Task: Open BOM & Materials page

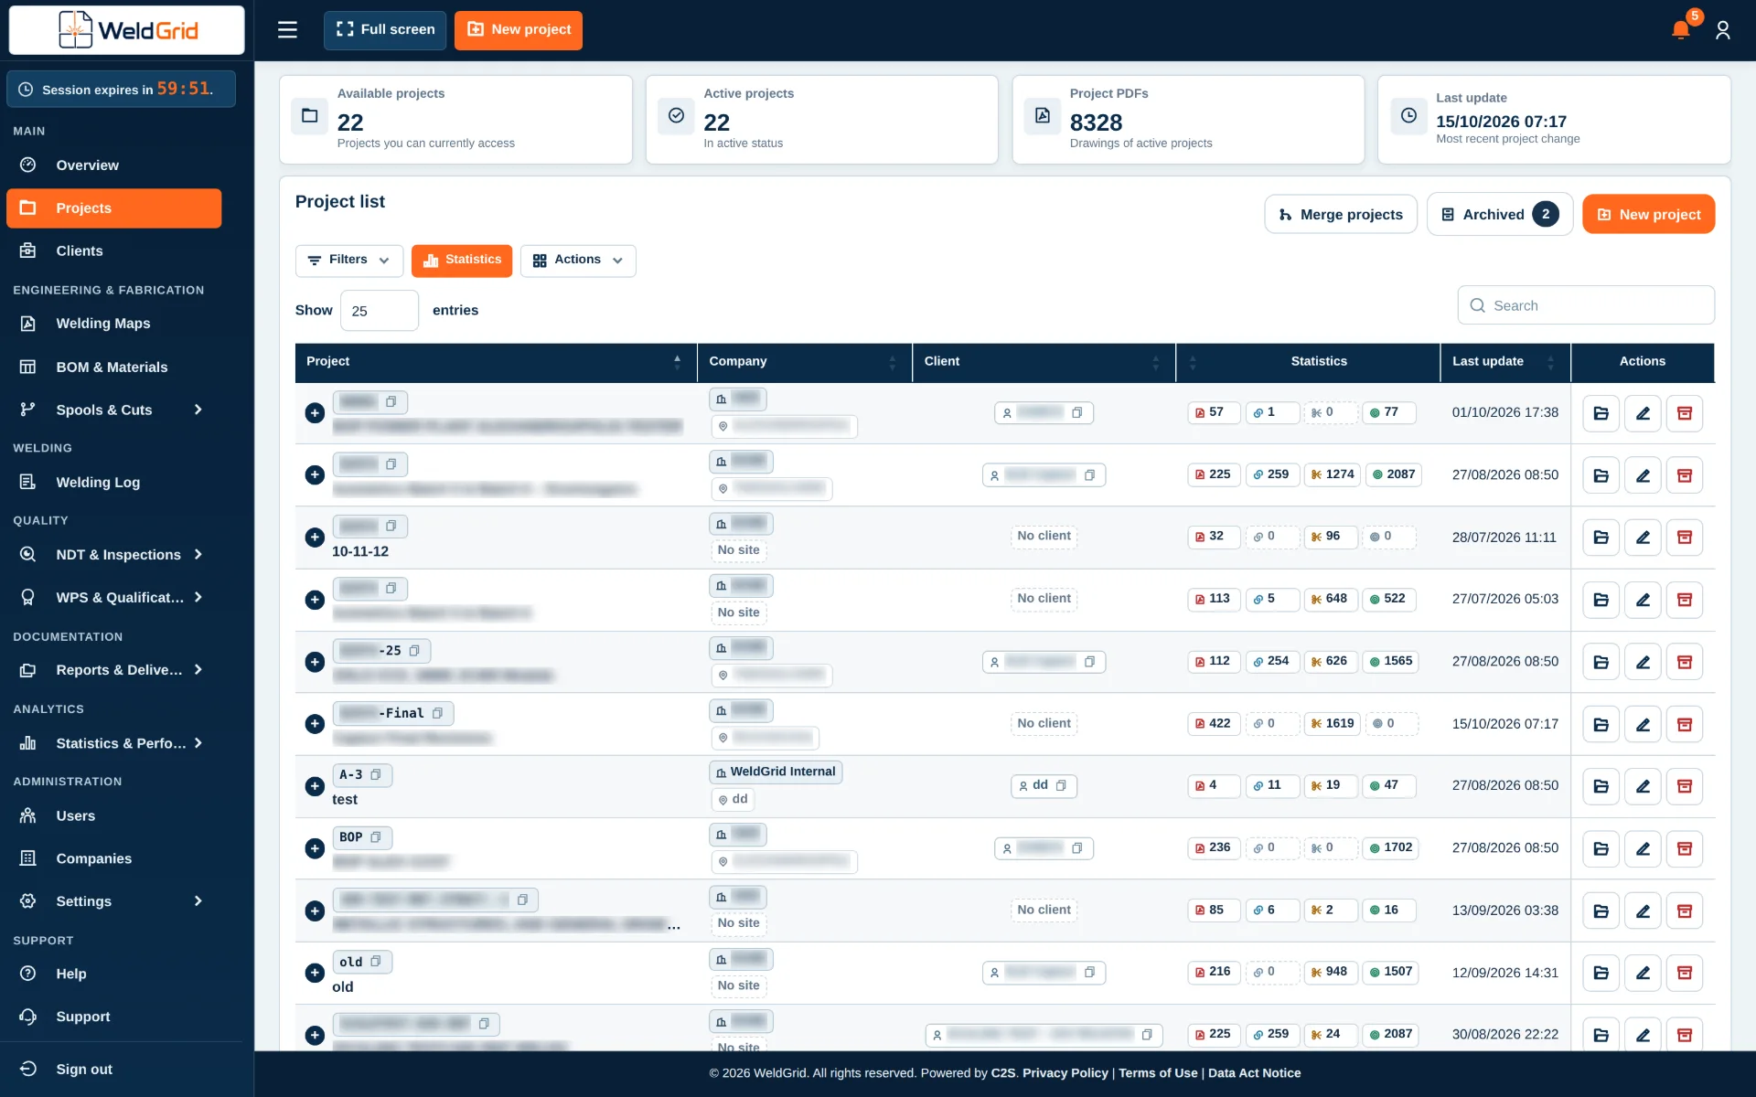Action: 113,367
